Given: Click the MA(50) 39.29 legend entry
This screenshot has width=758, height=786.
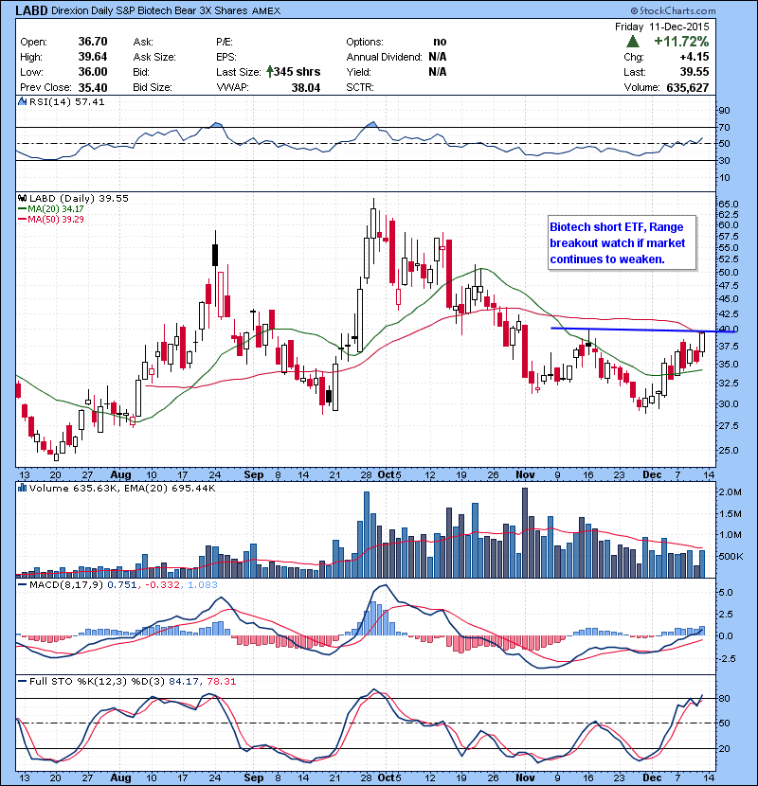Looking at the screenshot, I should click(x=50, y=219).
